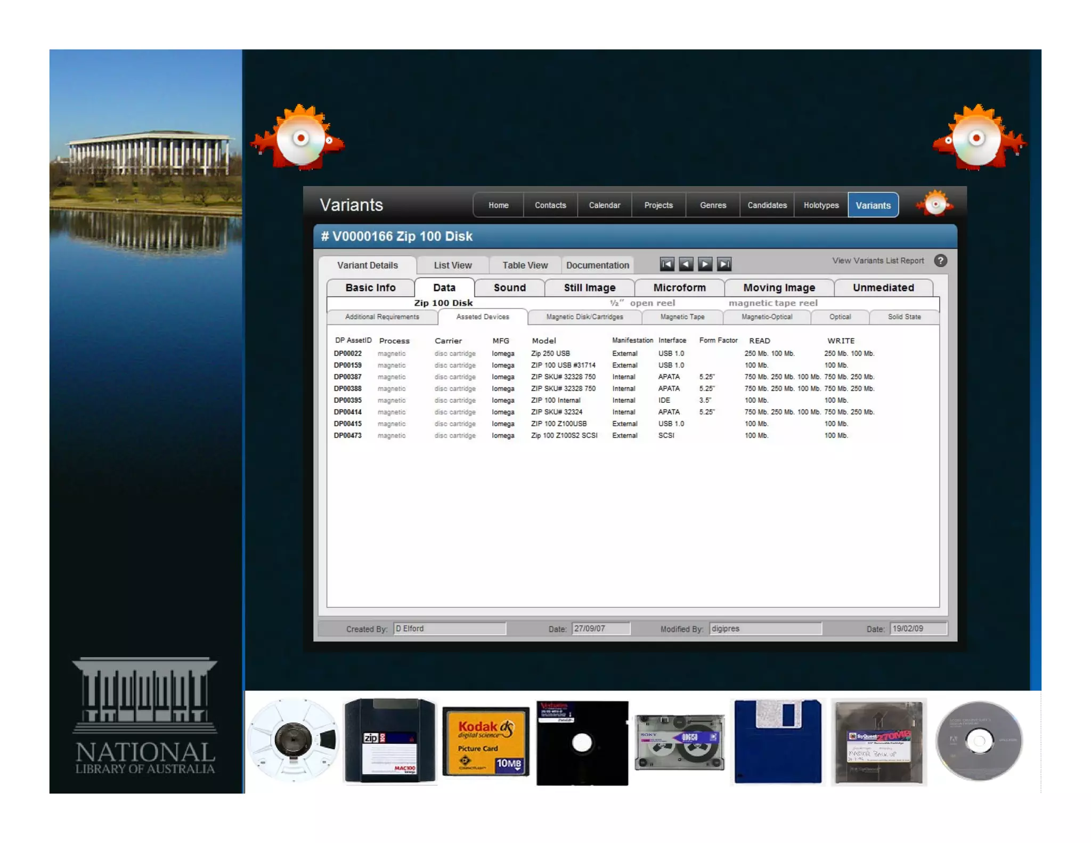Select the DP00395 asset row
1091x843 pixels.
click(348, 400)
